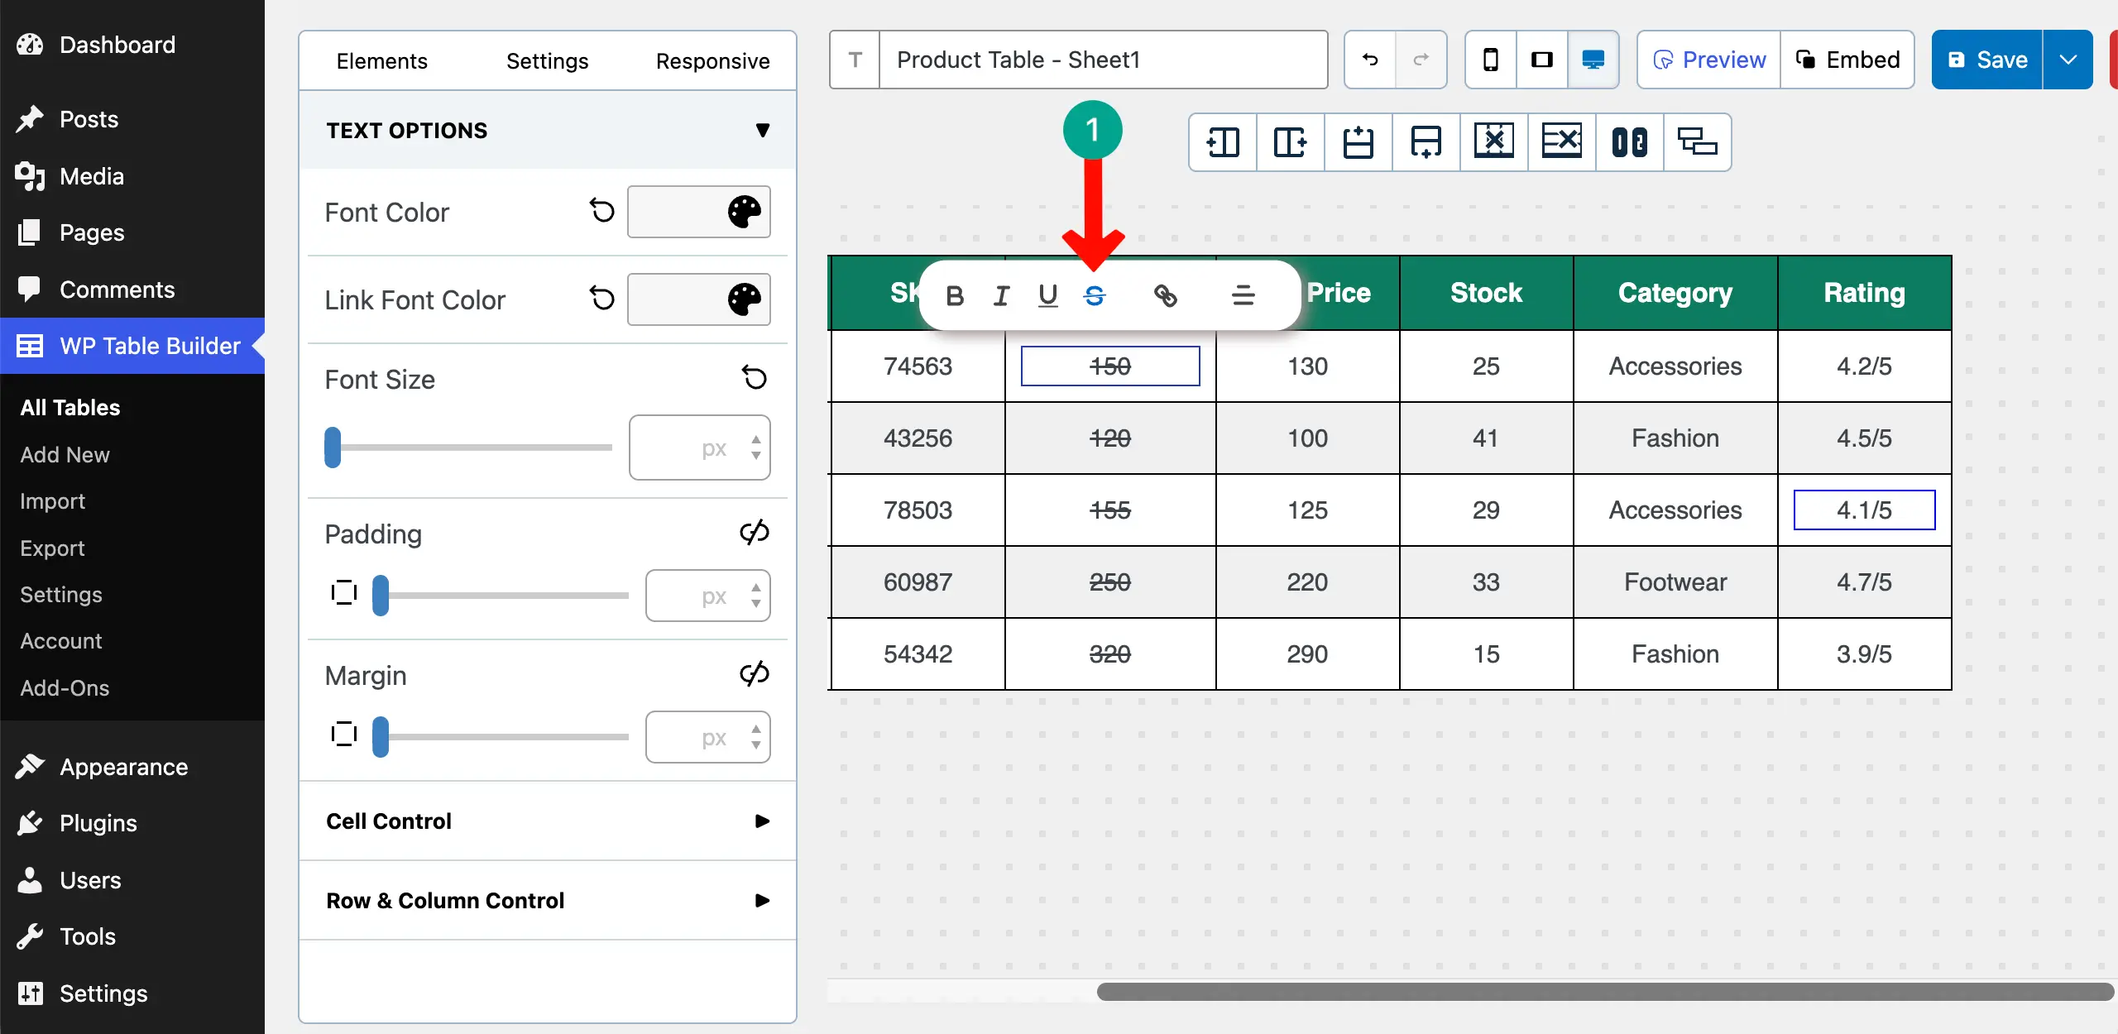
Task: Toggle Margin linked values icon
Action: [x=754, y=674]
